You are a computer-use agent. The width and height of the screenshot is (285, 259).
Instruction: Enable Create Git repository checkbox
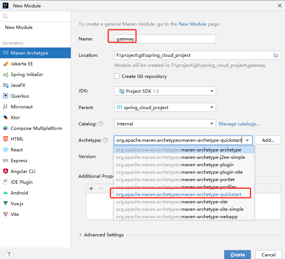click(x=117, y=76)
